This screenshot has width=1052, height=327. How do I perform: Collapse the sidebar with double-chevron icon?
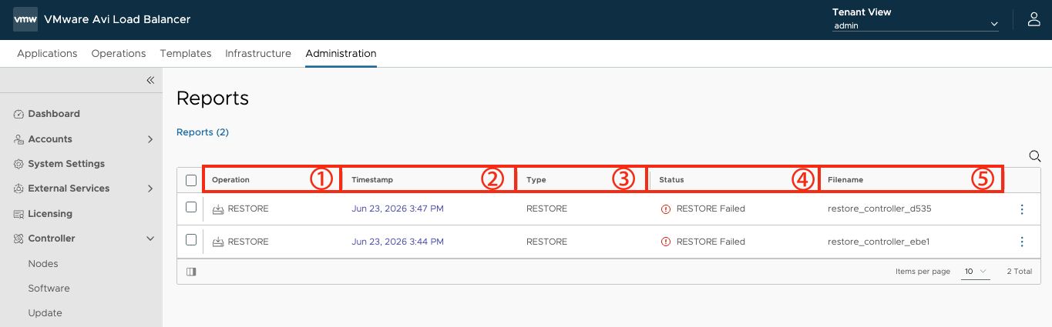point(150,80)
